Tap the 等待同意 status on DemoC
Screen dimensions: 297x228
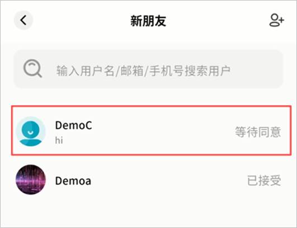point(258,132)
